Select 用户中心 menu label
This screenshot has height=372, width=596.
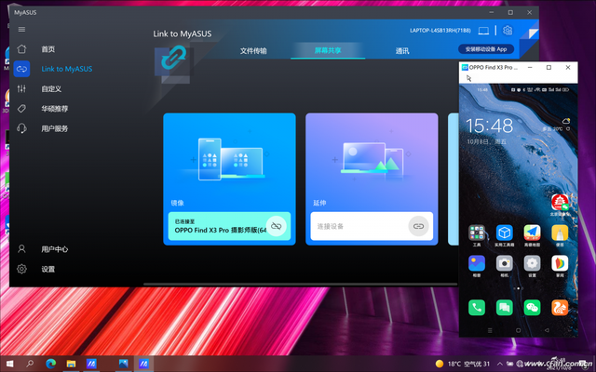coord(55,249)
